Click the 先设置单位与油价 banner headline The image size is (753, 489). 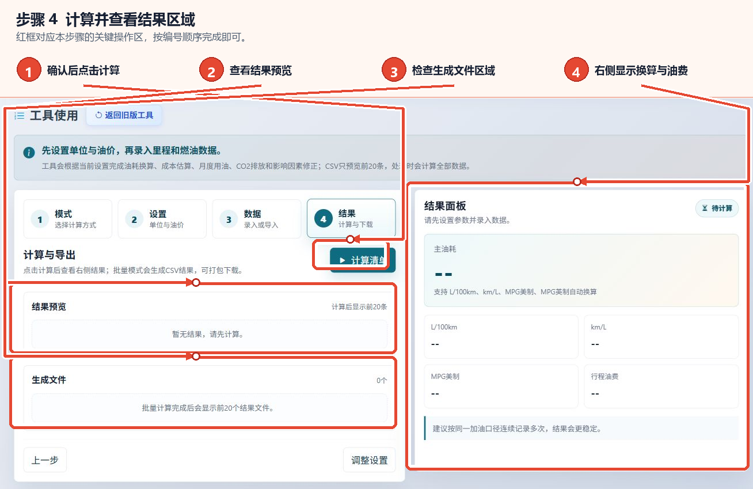tap(132, 151)
